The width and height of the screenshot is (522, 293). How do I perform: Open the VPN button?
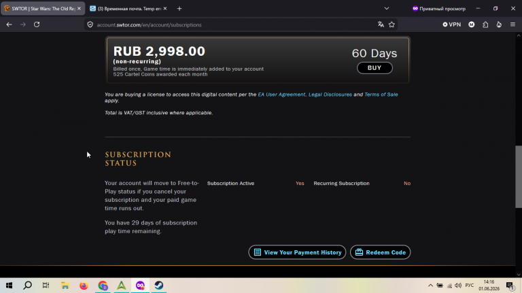(x=452, y=24)
